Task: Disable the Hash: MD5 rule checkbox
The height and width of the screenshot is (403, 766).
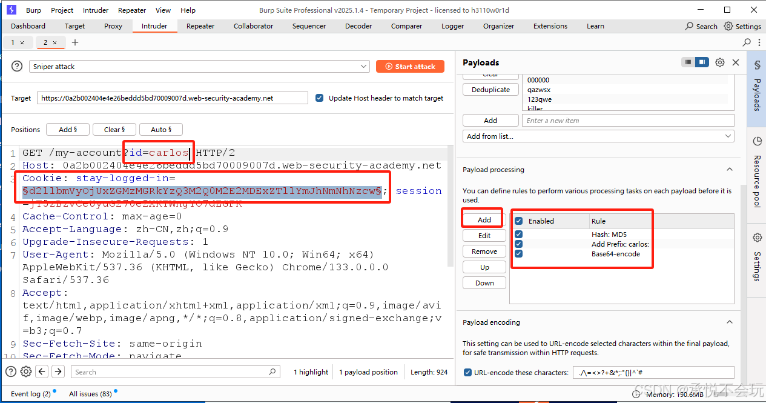Action: (518, 235)
